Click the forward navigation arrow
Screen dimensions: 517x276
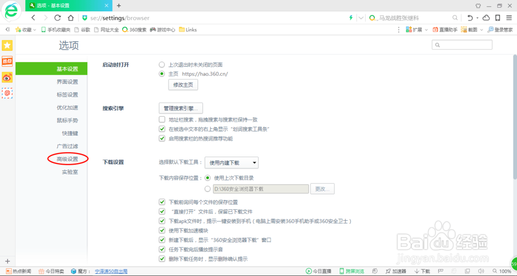[45, 18]
